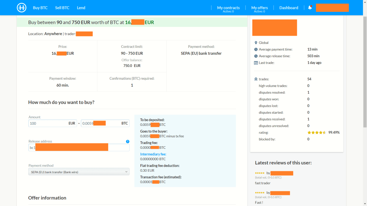This screenshot has height=206, width=367.
Task: Open the notifications bell
Action: 310,8
